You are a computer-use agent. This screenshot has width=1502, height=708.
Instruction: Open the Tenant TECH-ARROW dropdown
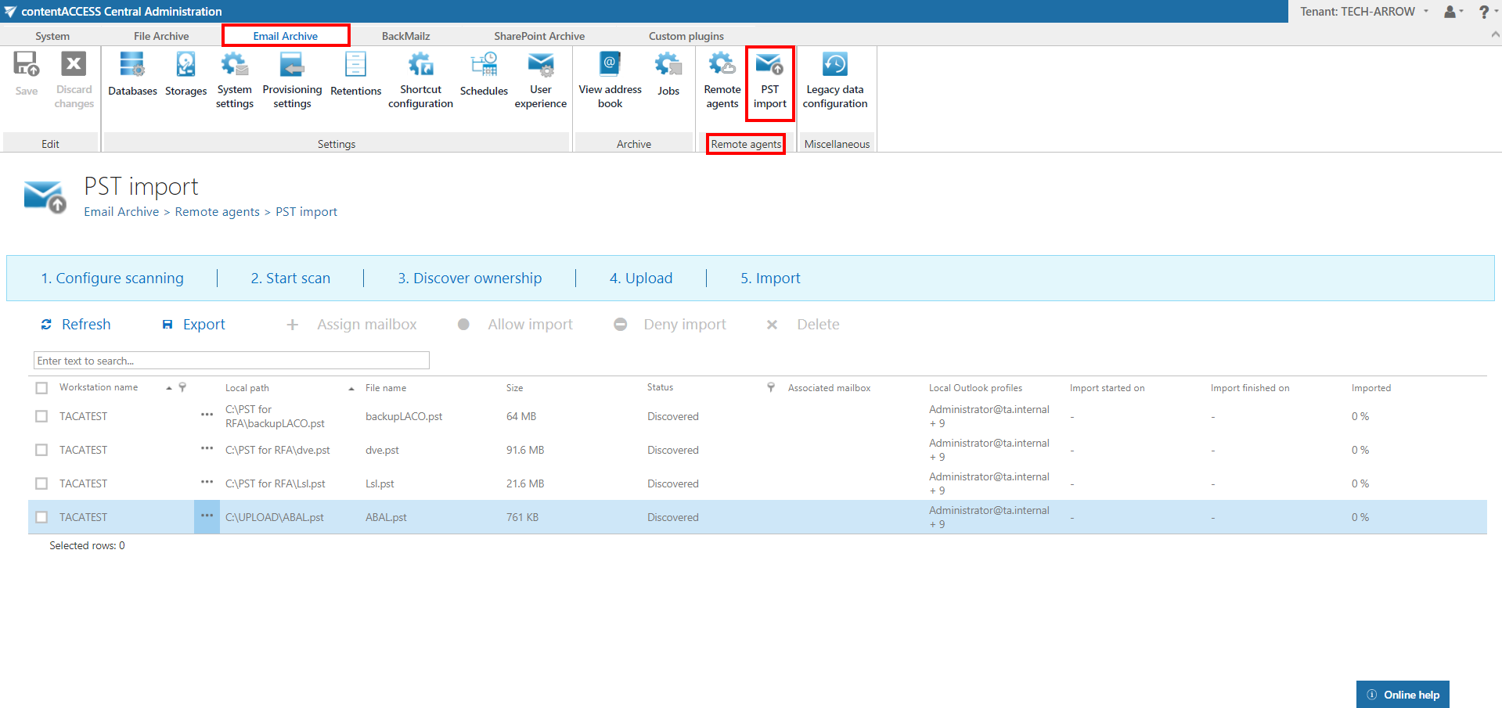tap(1363, 12)
